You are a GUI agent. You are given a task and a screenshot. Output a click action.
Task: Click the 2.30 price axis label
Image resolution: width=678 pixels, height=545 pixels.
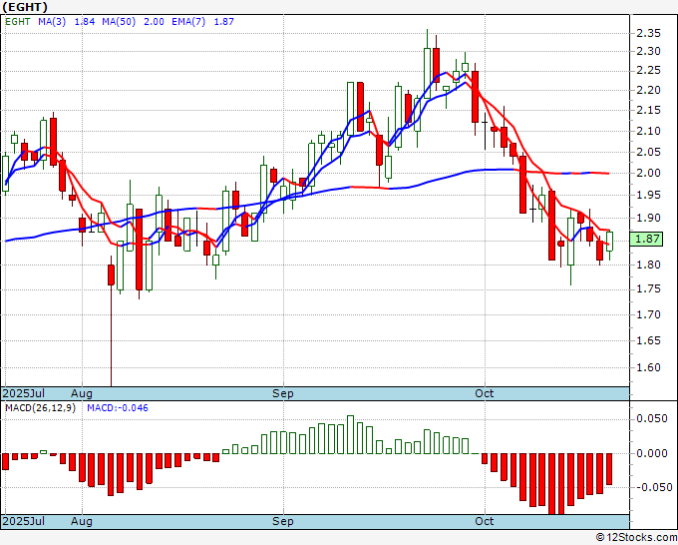[x=648, y=51]
